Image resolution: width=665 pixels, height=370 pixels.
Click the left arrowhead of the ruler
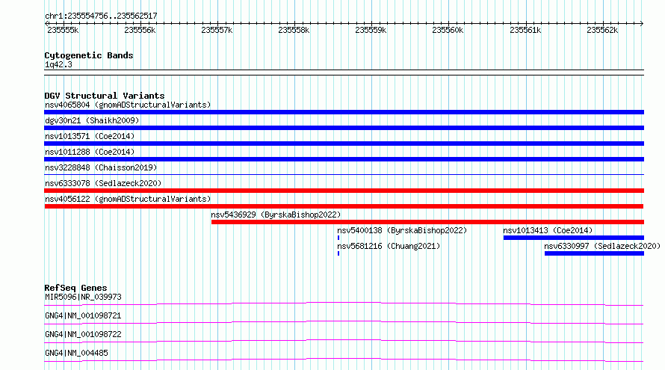[x=46, y=23]
